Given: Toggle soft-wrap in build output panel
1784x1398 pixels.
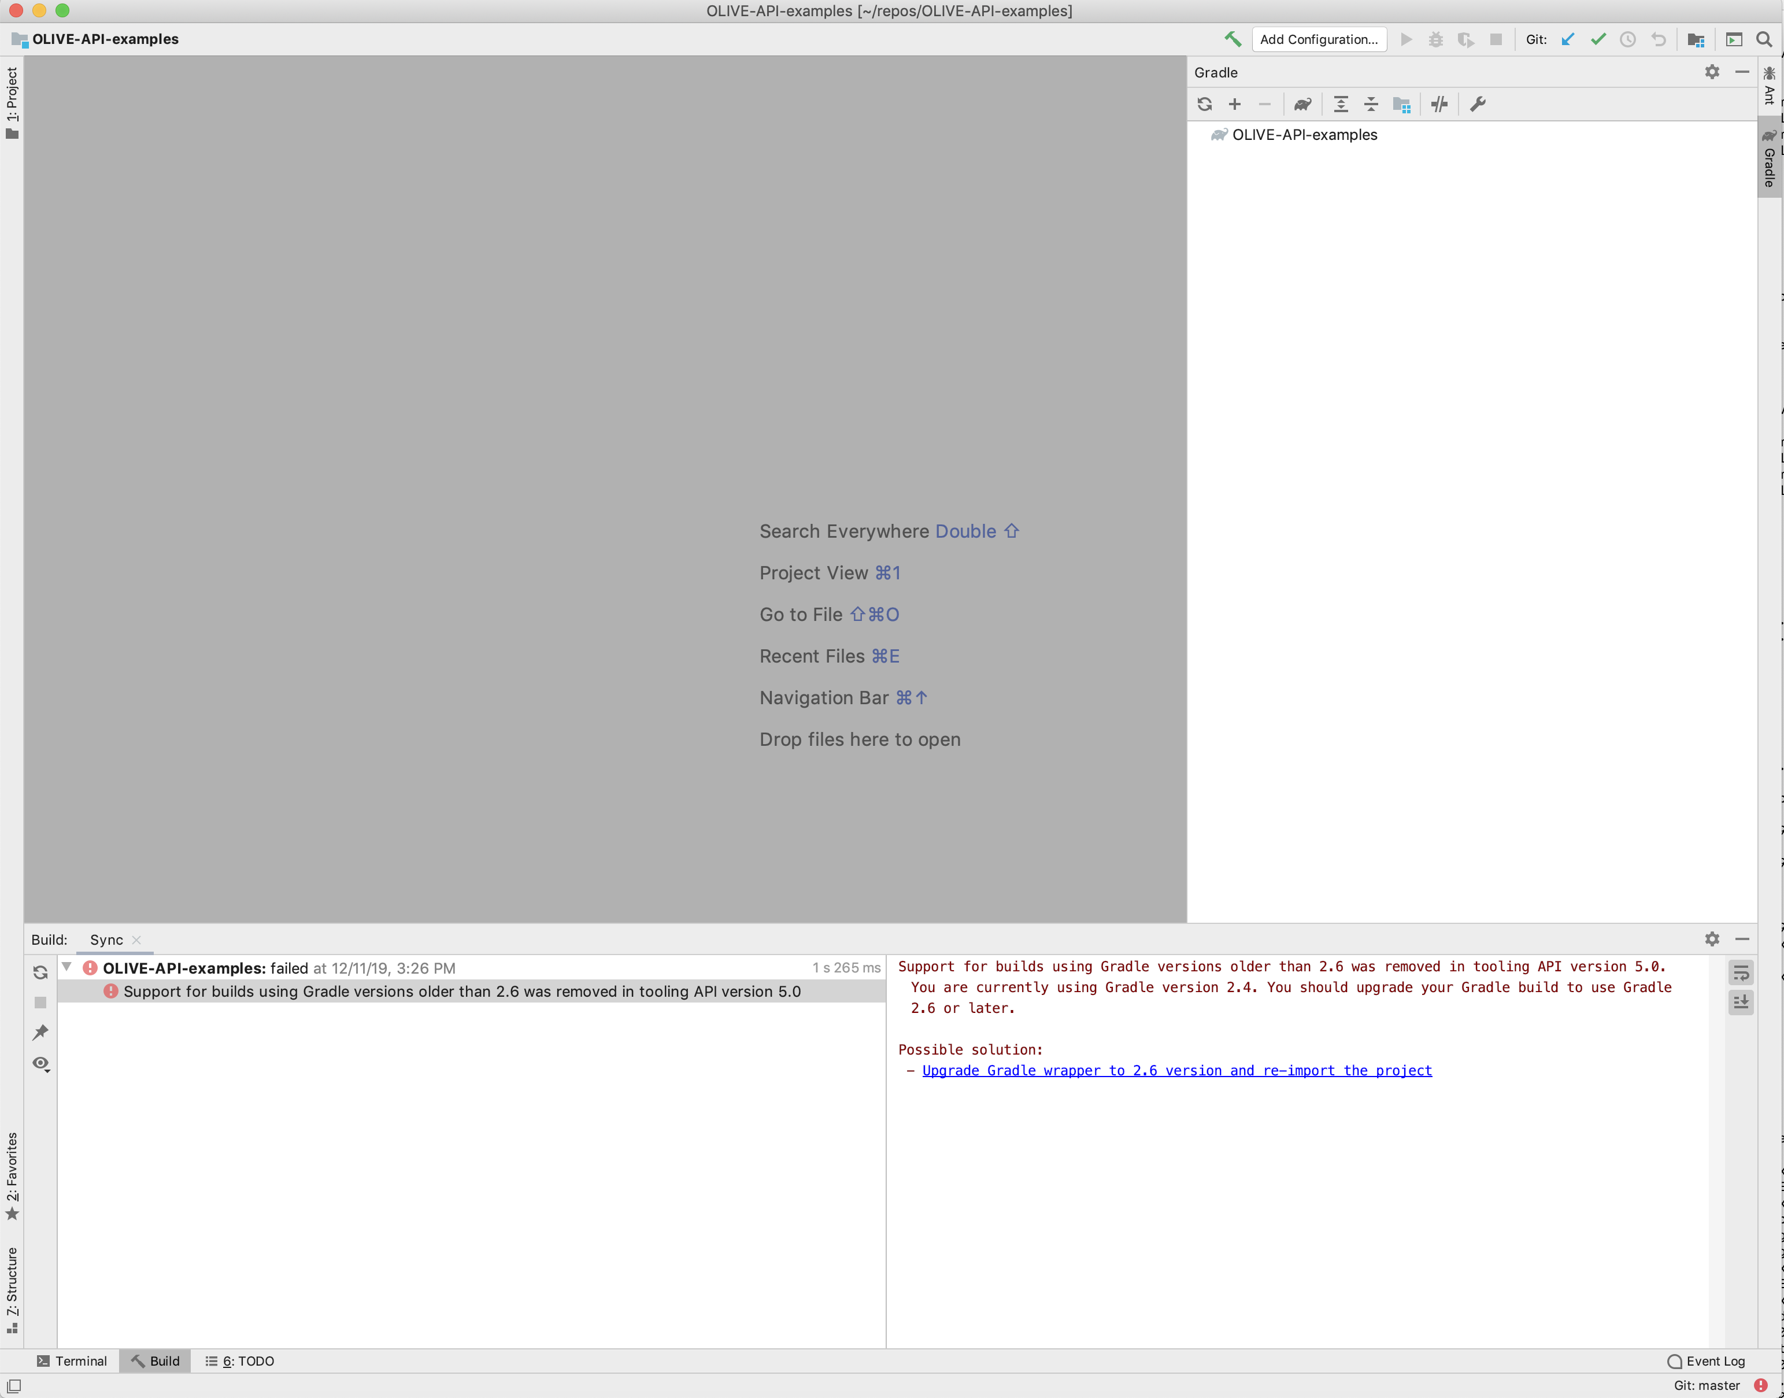Looking at the screenshot, I should tap(1741, 972).
